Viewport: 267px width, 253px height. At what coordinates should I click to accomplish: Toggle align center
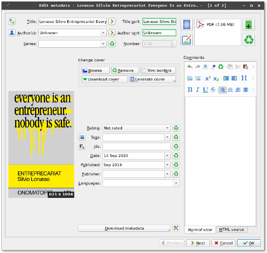(230, 90)
